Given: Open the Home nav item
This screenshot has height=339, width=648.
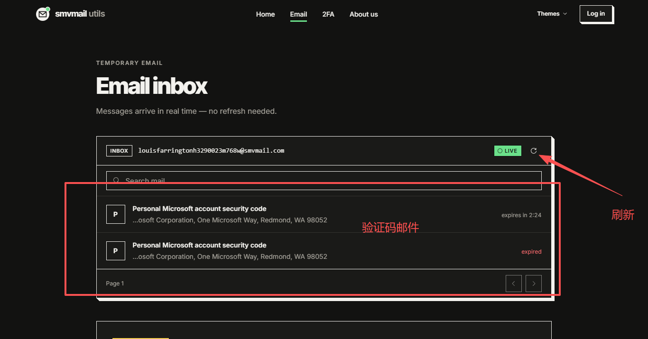Looking at the screenshot, I should click(265, 14).
